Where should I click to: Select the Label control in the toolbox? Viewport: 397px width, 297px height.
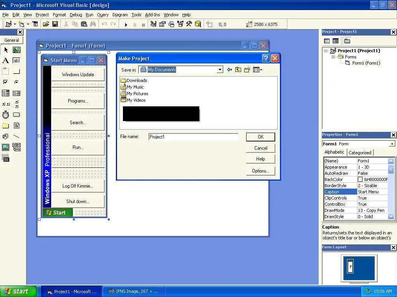6,60
